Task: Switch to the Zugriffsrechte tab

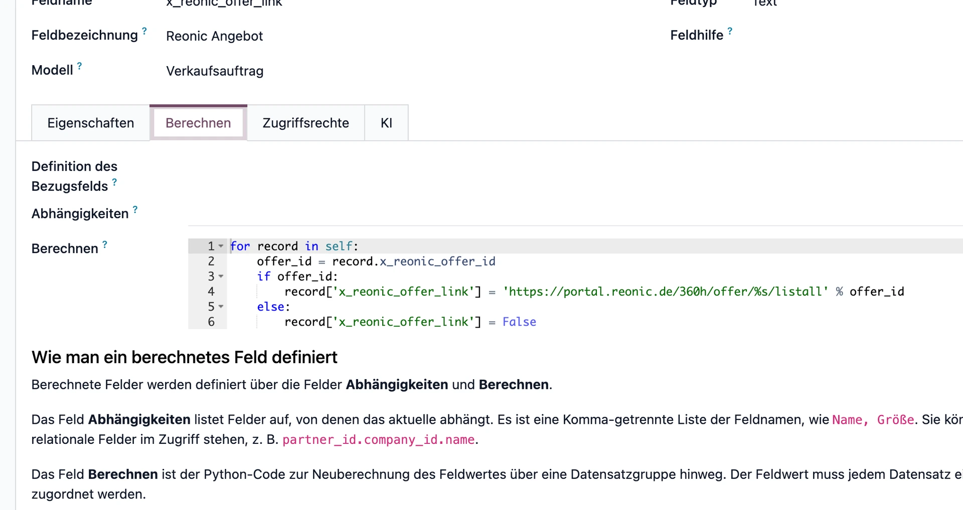Action: point(305,123)
